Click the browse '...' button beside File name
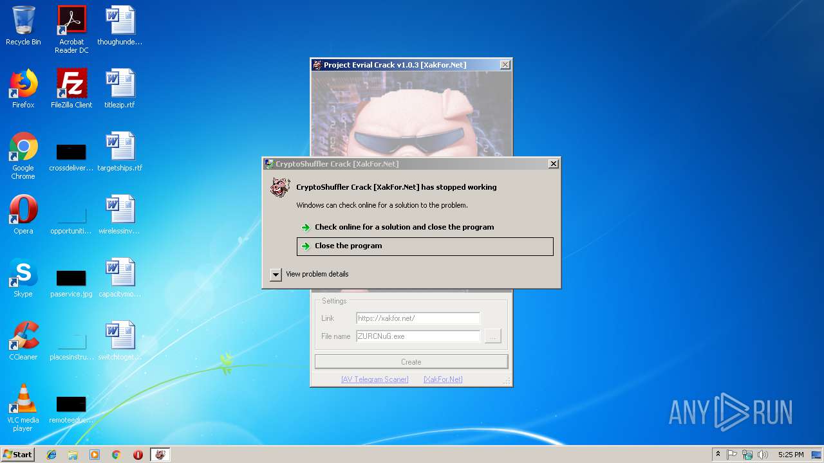Viewport: 824px width, 463px height. click(x=493, y=336)
